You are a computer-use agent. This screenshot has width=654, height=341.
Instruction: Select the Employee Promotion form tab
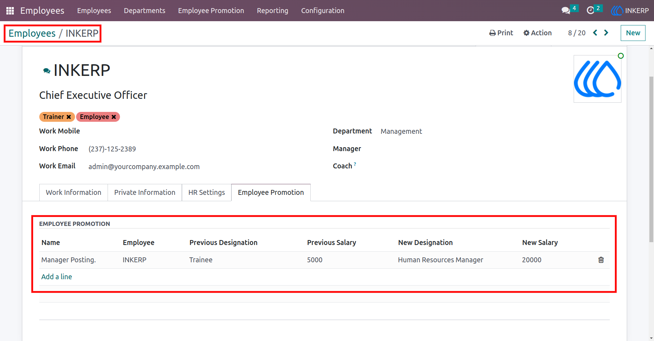tap(271, 192)
